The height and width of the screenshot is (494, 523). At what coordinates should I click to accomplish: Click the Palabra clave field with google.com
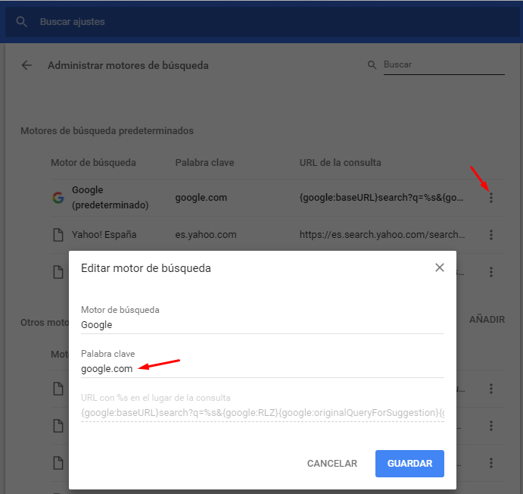[x=263, y=369]
